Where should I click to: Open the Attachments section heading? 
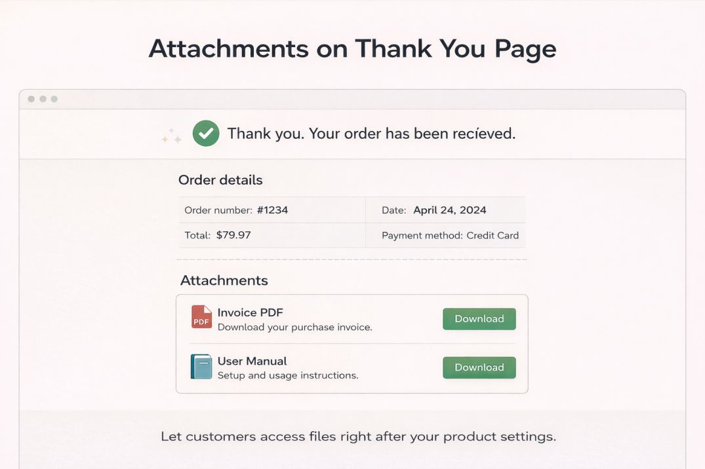(224, 280)
